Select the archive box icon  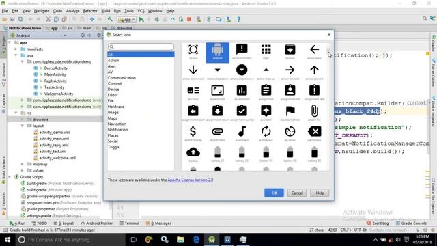(290, 50)
